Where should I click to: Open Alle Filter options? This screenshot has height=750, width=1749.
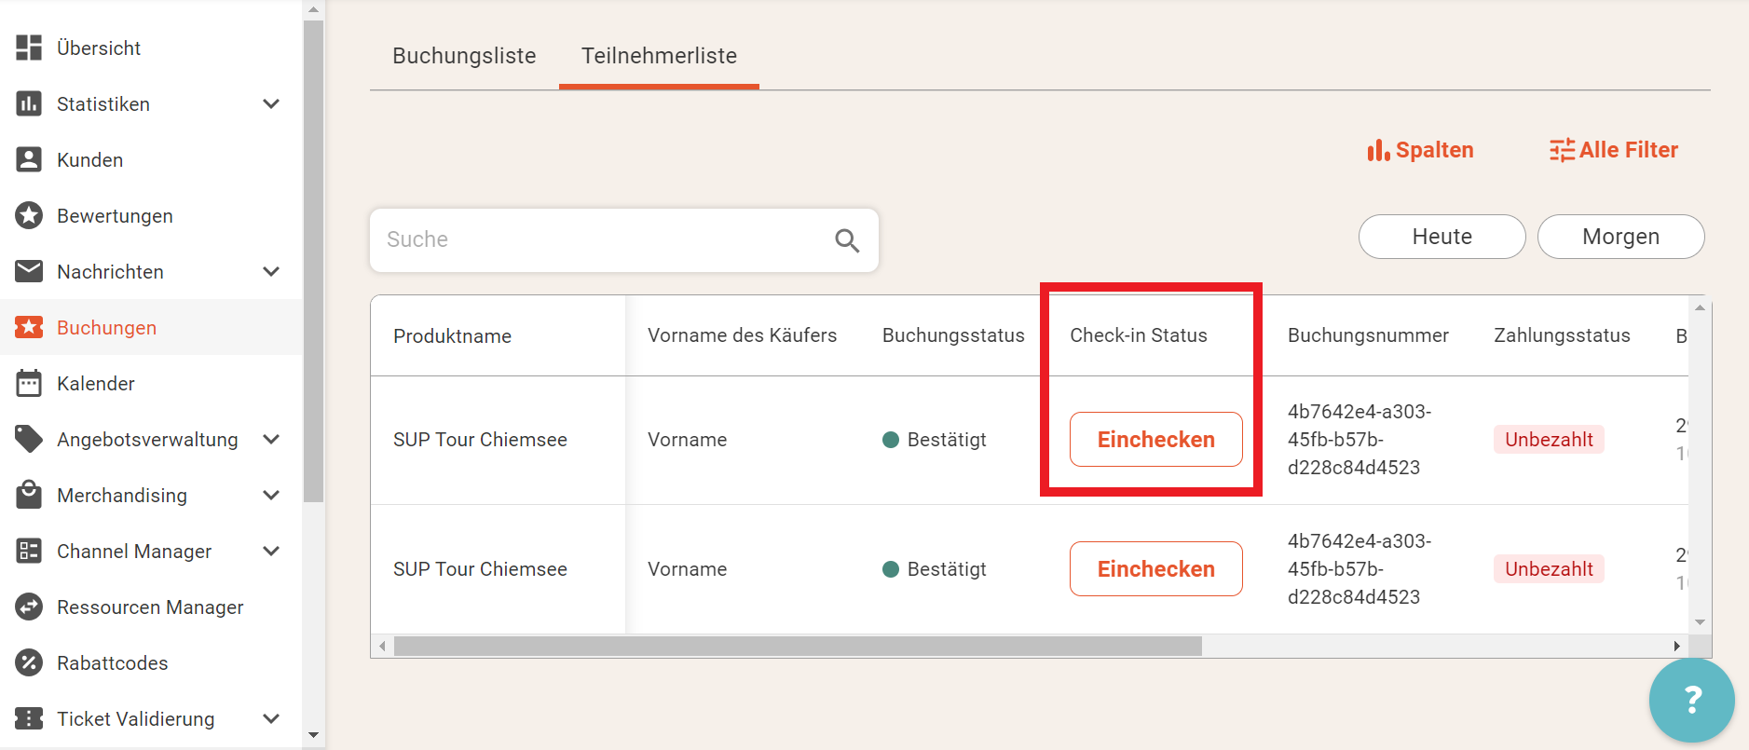click(x=1614, y=150)
